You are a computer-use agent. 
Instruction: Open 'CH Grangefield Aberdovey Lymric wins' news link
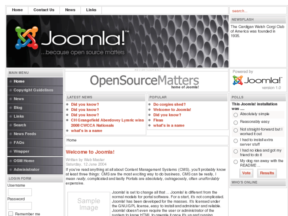[x=107, y=123]
